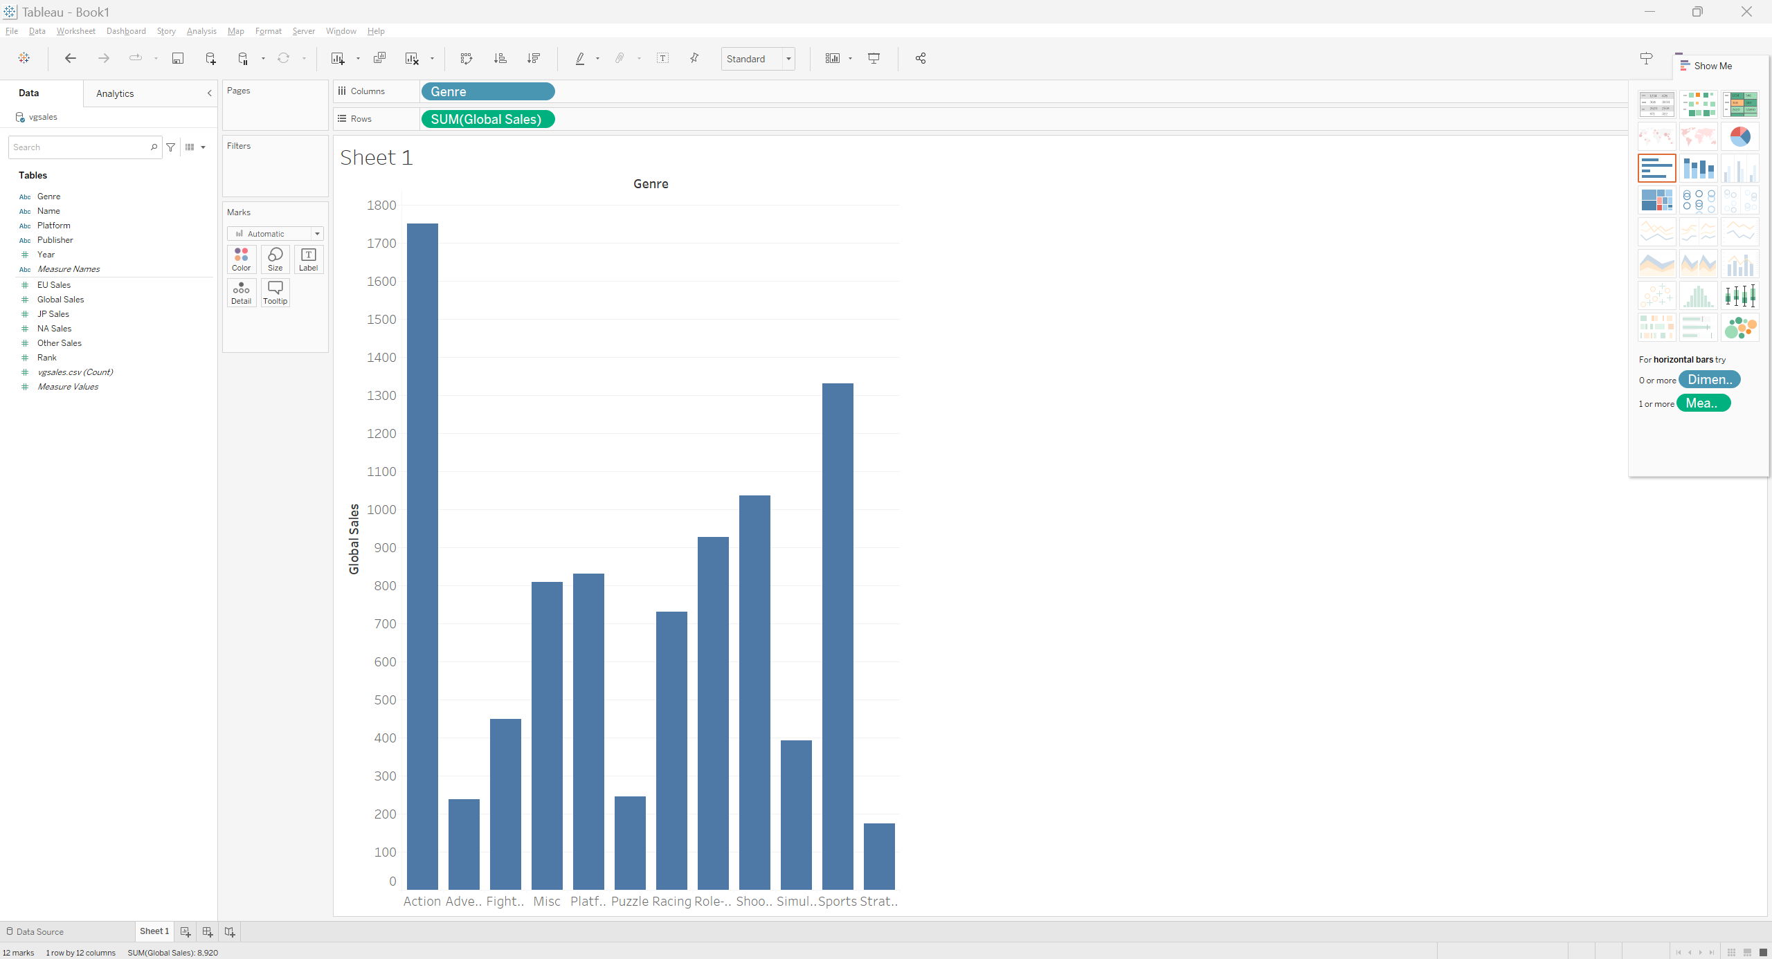This screenshot has height=959, width=1772.
Task: Select the Publisher field
Action: click(55, 240)
